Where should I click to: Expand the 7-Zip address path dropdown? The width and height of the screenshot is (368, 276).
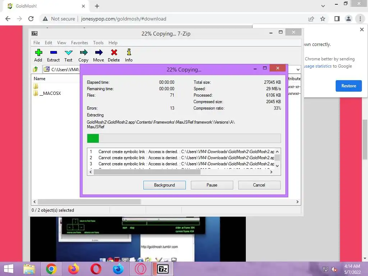298,69
